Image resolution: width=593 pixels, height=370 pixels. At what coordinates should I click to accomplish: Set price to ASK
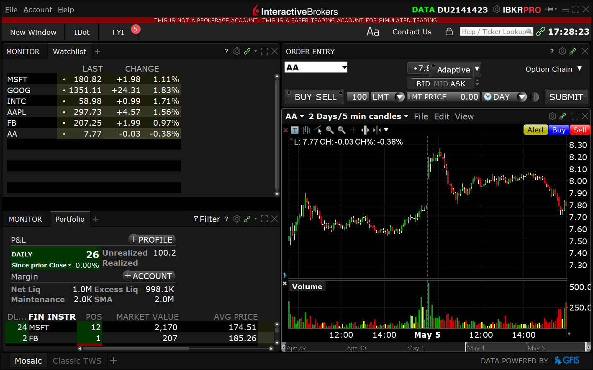tap(458, 84)
